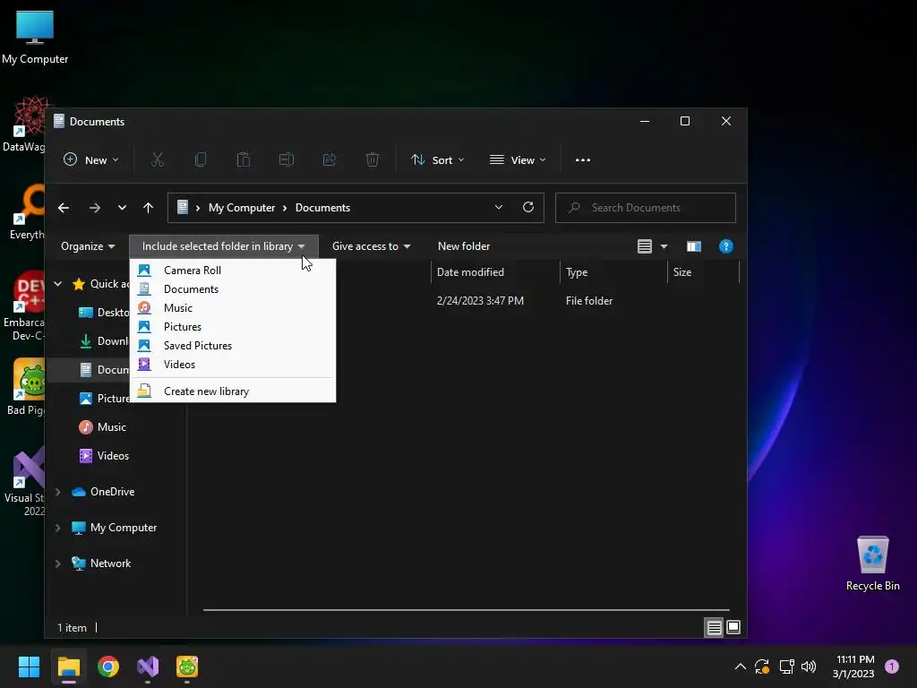Open the clock and date in taskbar
Image resolution: width=917 pixels, height=688 pixels.
pos(853,666)
